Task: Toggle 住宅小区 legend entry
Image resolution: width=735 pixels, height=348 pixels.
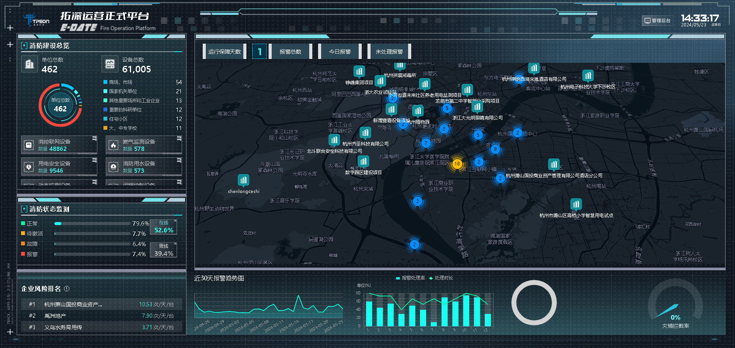Action: (x=115, y=119)
